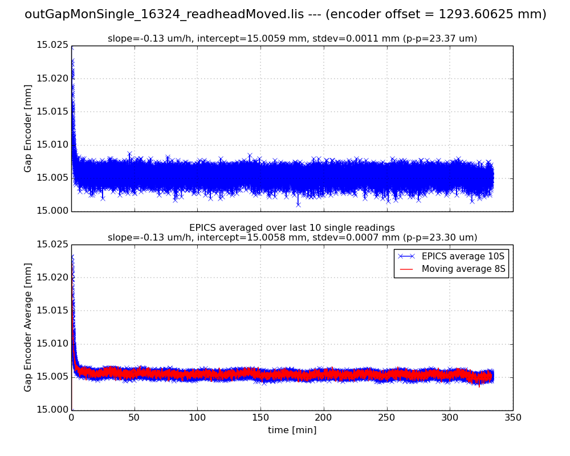Click the 250 tick label on time axis

(x=386, y=418)
